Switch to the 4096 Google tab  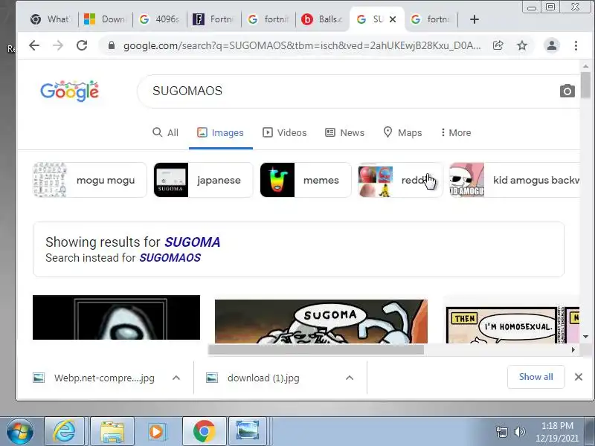[x=159, y=19]
